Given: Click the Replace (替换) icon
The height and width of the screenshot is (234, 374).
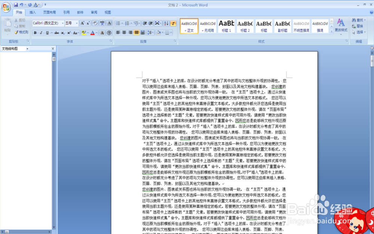Looking at the screenshot, I should pyautogui.click(x=357, y=26).
